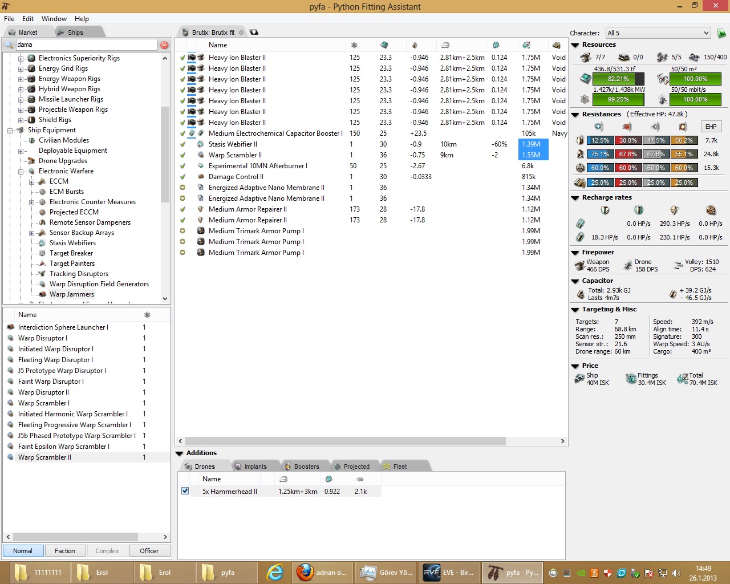Screen dimensions: 730x584
Task: Click the turret hardpoints icon
Action: tap(586, 57)
